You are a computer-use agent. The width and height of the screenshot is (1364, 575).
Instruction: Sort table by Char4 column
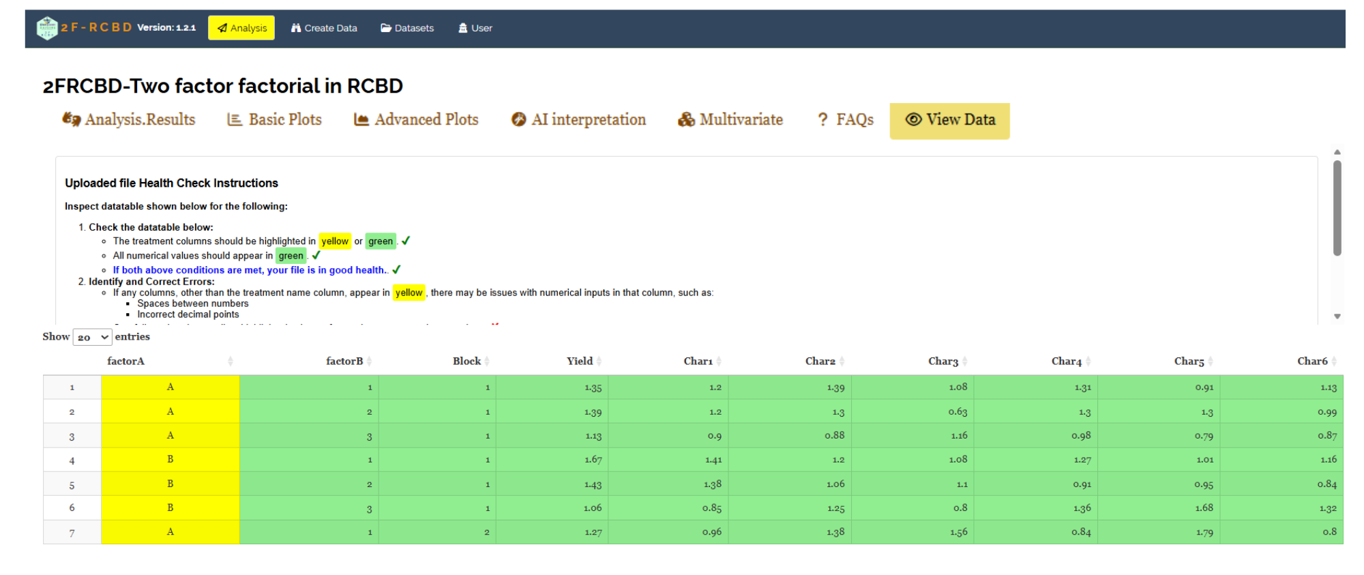tap(1036, 362)
